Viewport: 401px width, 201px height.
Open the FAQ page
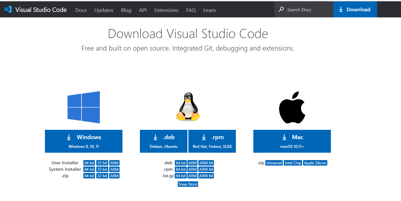pyautogui.click(x=191, y=10)
